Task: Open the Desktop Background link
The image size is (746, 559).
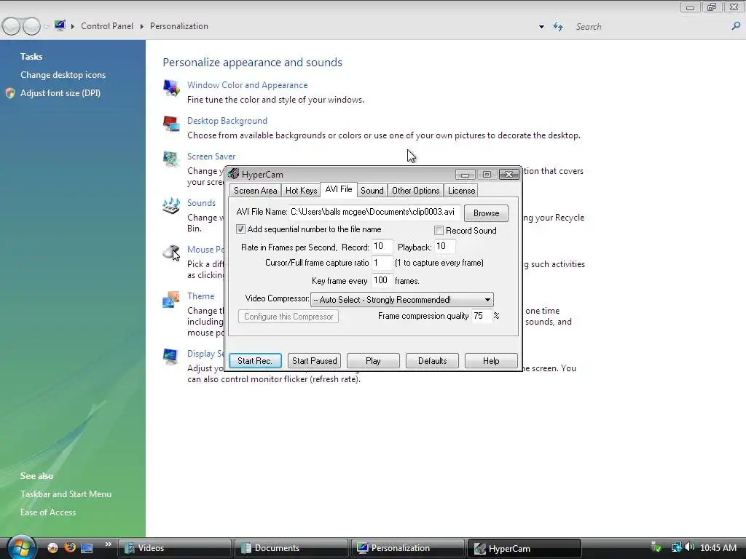Action: tap(227, 121)
